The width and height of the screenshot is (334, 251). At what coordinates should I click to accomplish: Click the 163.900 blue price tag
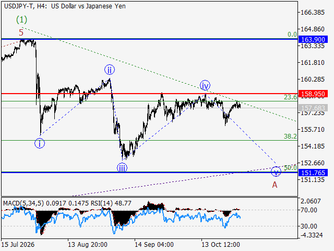coord(313,40)
